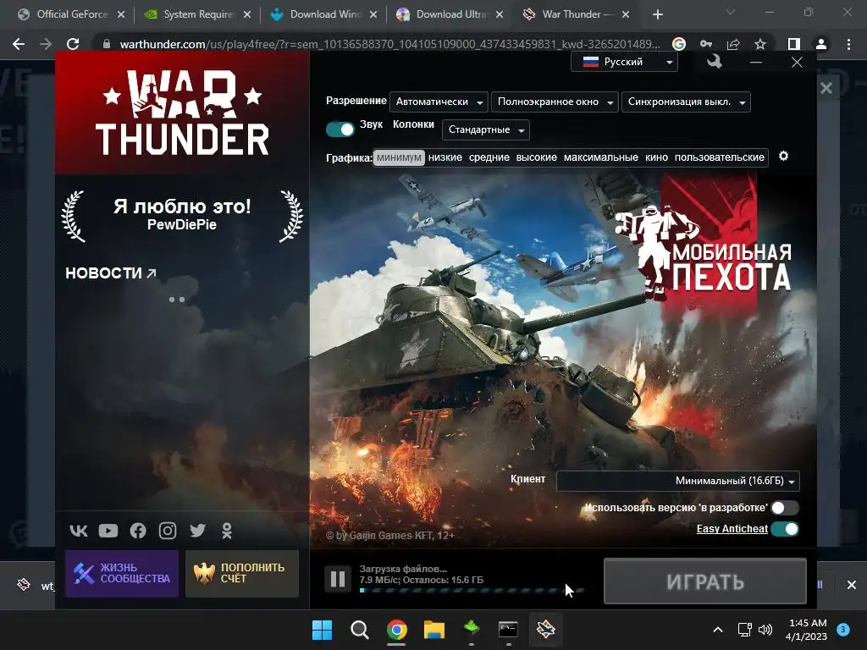Open Стандартные speakers dropdown

486,129
